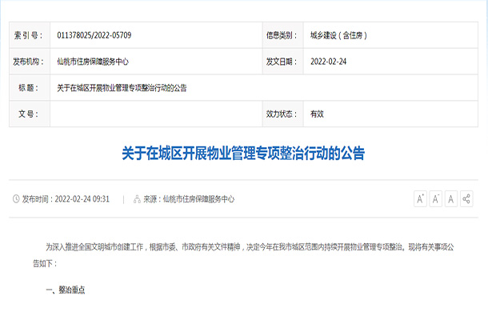This screenshot has width=488, height=312.
Task: Select index number 011378025/2022-05709
Action: tap(94, 35)
